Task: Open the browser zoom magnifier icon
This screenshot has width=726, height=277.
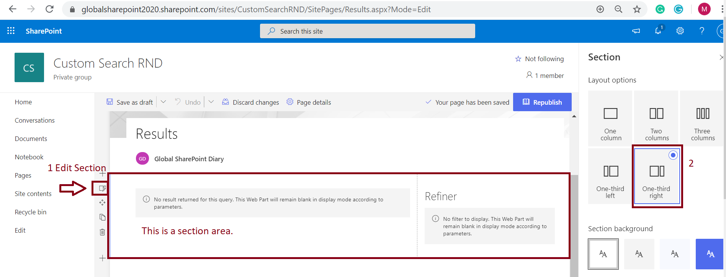Action: (618, 9)
